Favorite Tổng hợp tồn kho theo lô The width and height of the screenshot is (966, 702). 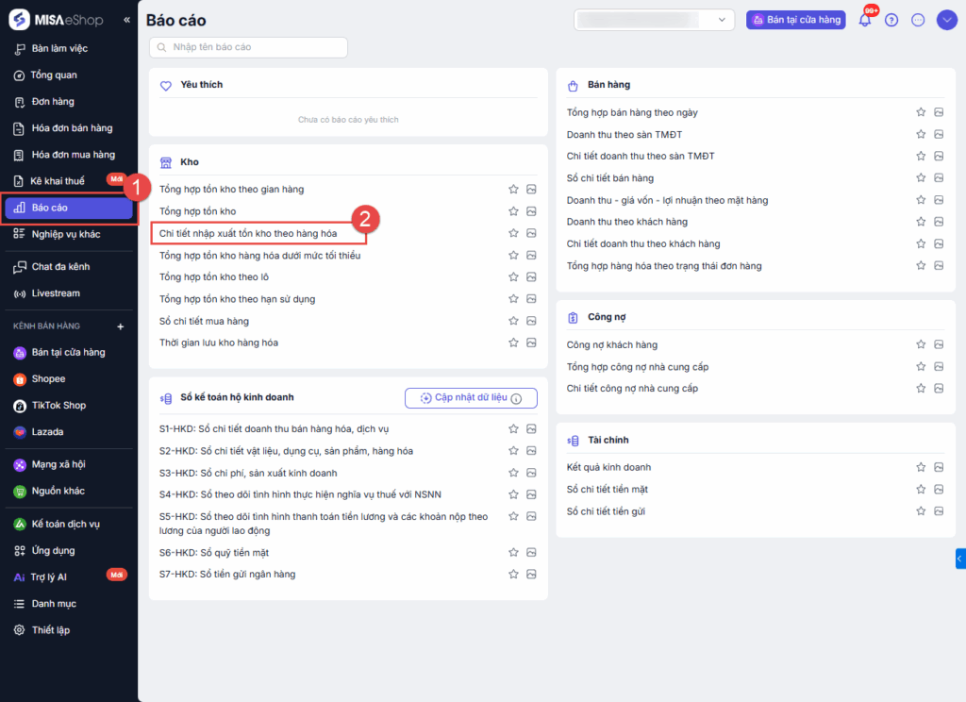click(x=513, y=276)
